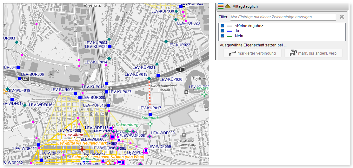
Task: Click into the Filter text field
Action: click(283, 17)
